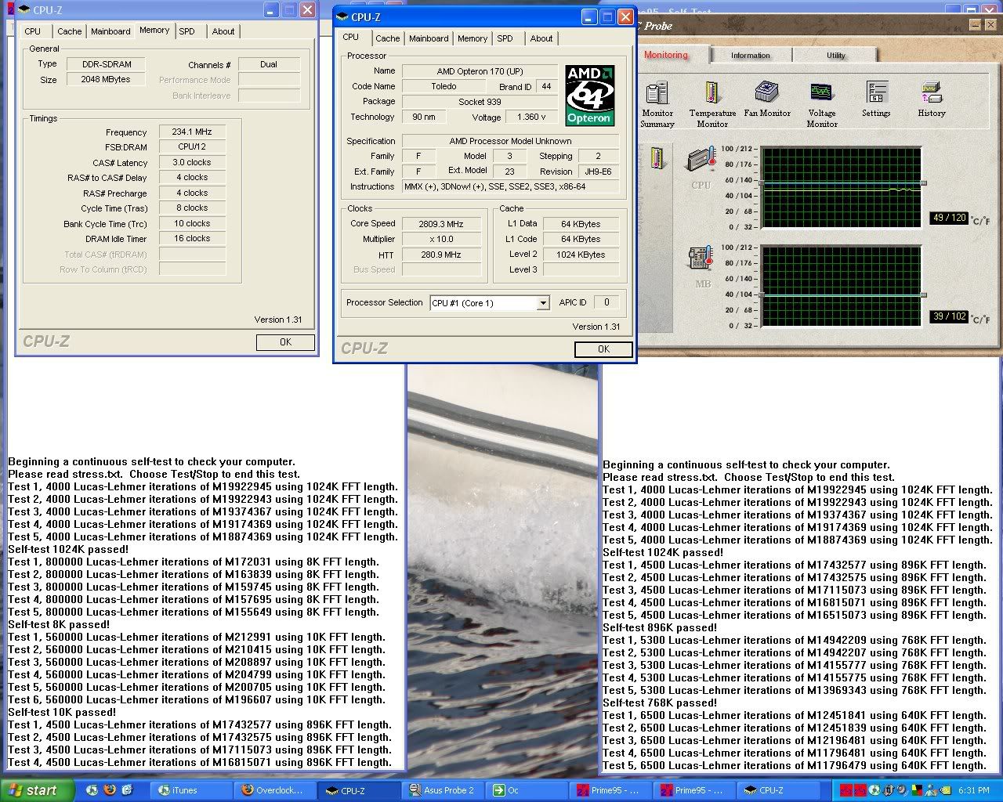
Task: Launch Firefox from the quick launch bar
Action: [x=109, y=790]
